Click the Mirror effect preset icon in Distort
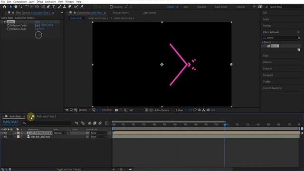304x171 pixels. tap(268, 46)
